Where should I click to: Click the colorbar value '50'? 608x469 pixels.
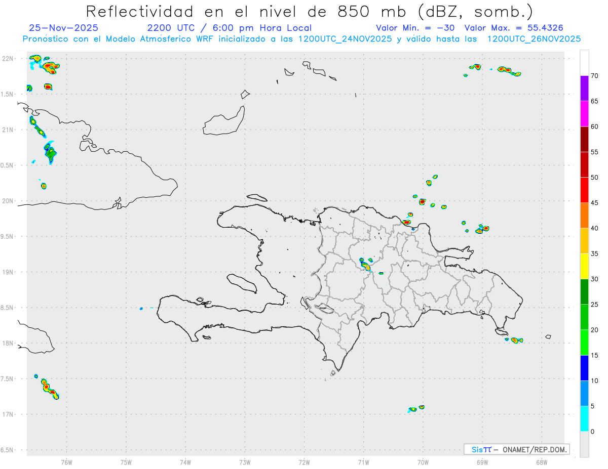(x=595, y=178)
